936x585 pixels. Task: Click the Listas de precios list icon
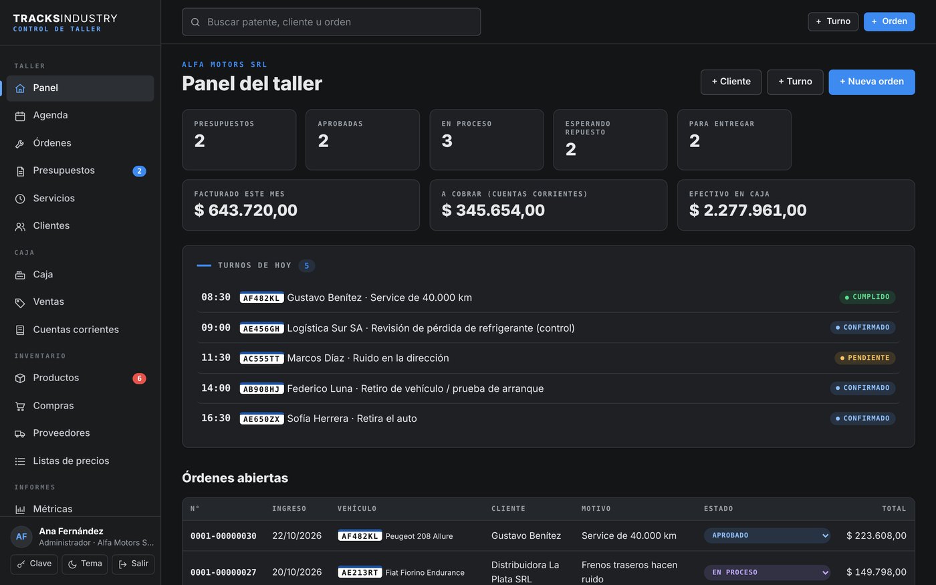[20, 461]
